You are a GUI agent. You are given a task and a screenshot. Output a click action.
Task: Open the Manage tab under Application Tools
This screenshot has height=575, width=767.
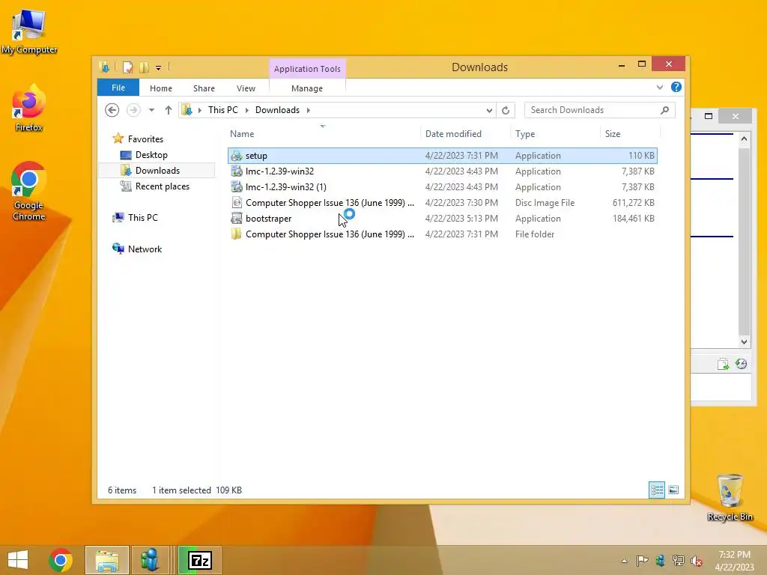click(x=306, y=88)
